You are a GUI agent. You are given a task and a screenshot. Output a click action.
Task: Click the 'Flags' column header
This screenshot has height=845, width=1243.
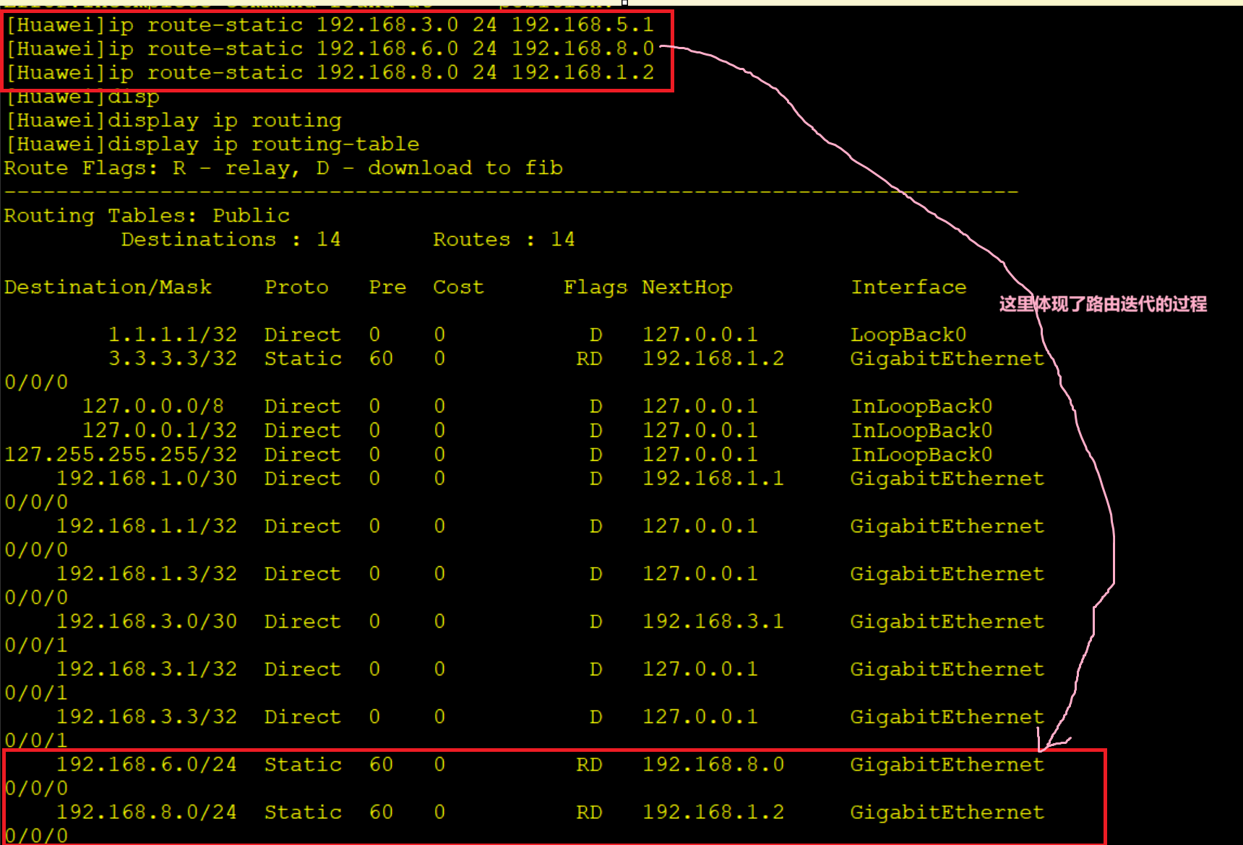pyautogui.click(x=595, y=287)
